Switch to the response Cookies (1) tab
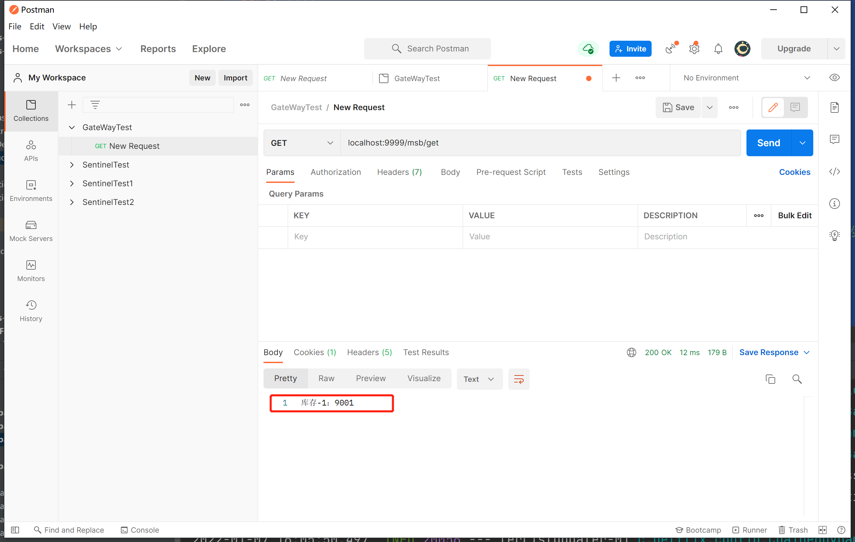Image resolution: width=855 pixels, height=542 pixels. pos(315,352)
